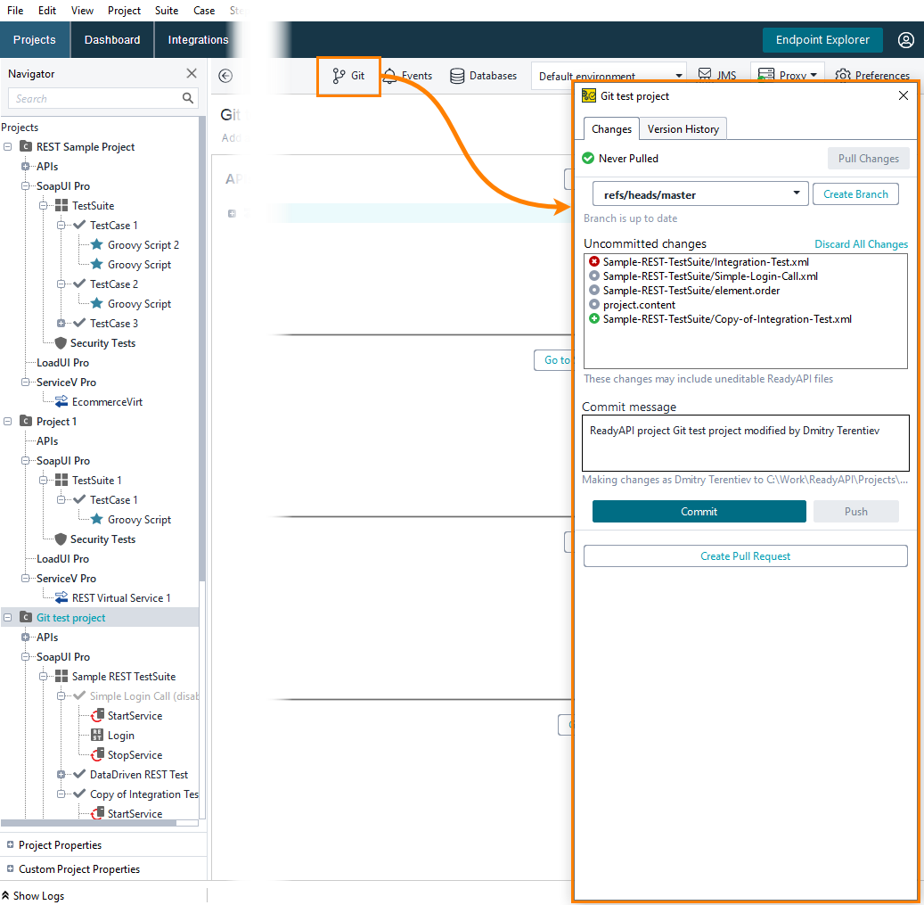
Task: Open the Proxy toolbar icon
Action: (x=765, y=75)
